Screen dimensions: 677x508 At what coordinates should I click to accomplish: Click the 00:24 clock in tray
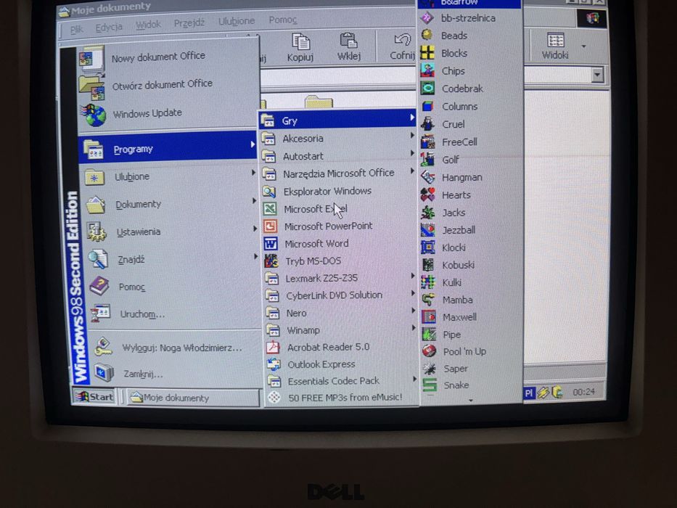click(x=583, y=392)
